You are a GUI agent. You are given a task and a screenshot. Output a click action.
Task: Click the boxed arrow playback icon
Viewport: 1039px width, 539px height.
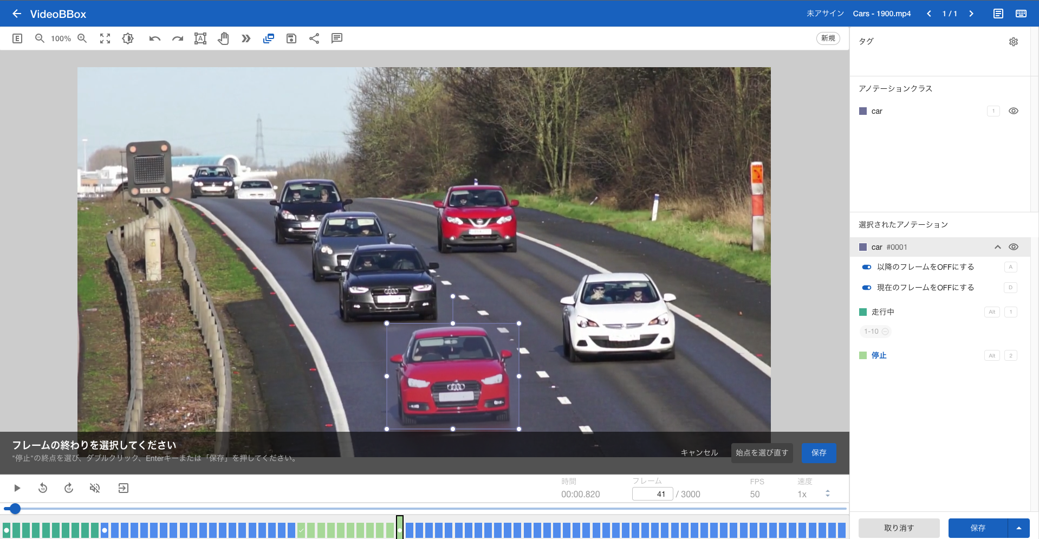click(124, 488)
